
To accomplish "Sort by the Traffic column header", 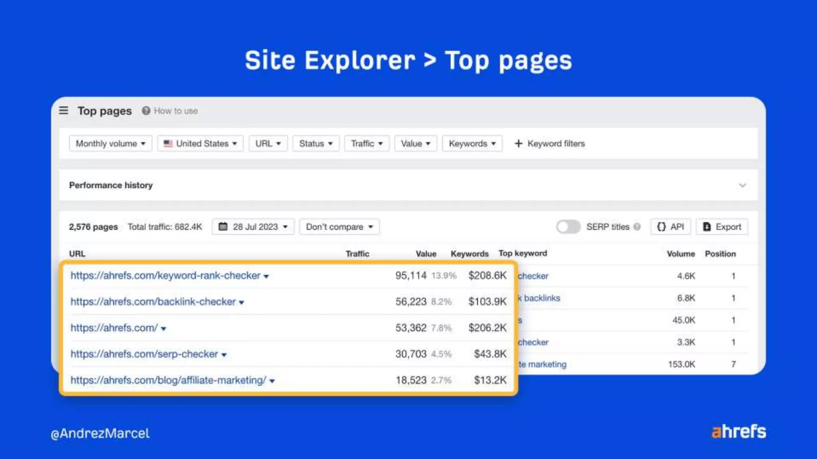I will coord(357,254).
